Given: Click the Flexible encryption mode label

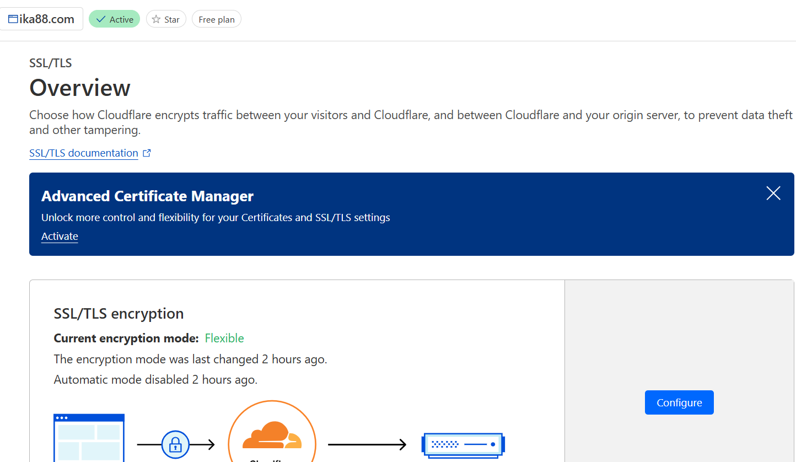Looking at the screenshot, I should pos(224,338).
